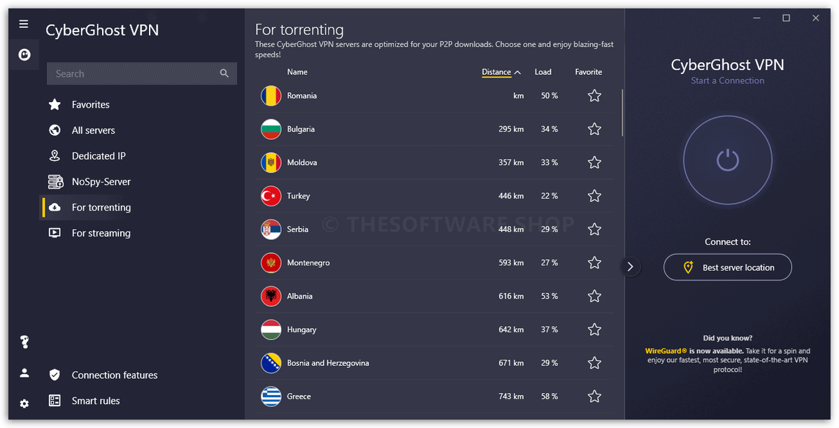
Task: Select the Romania flag icon
Action: 271,96
